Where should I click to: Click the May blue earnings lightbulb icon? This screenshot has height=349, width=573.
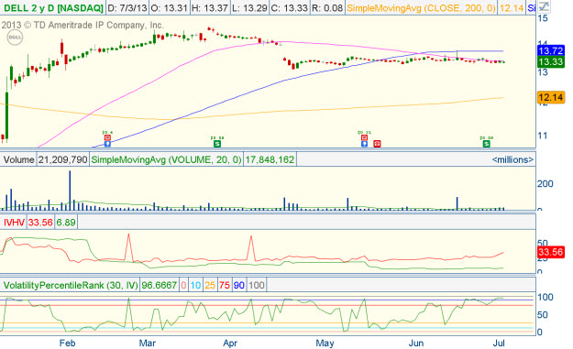[364, 144]
